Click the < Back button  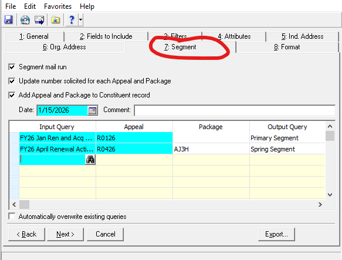[26, 234]
